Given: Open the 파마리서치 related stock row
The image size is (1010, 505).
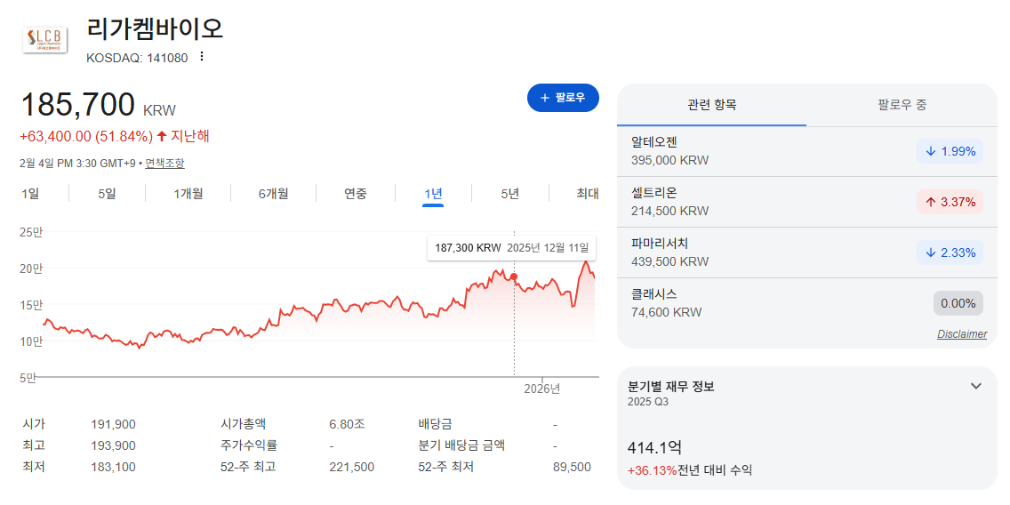Looking at the screenshot, I should 807,252.
